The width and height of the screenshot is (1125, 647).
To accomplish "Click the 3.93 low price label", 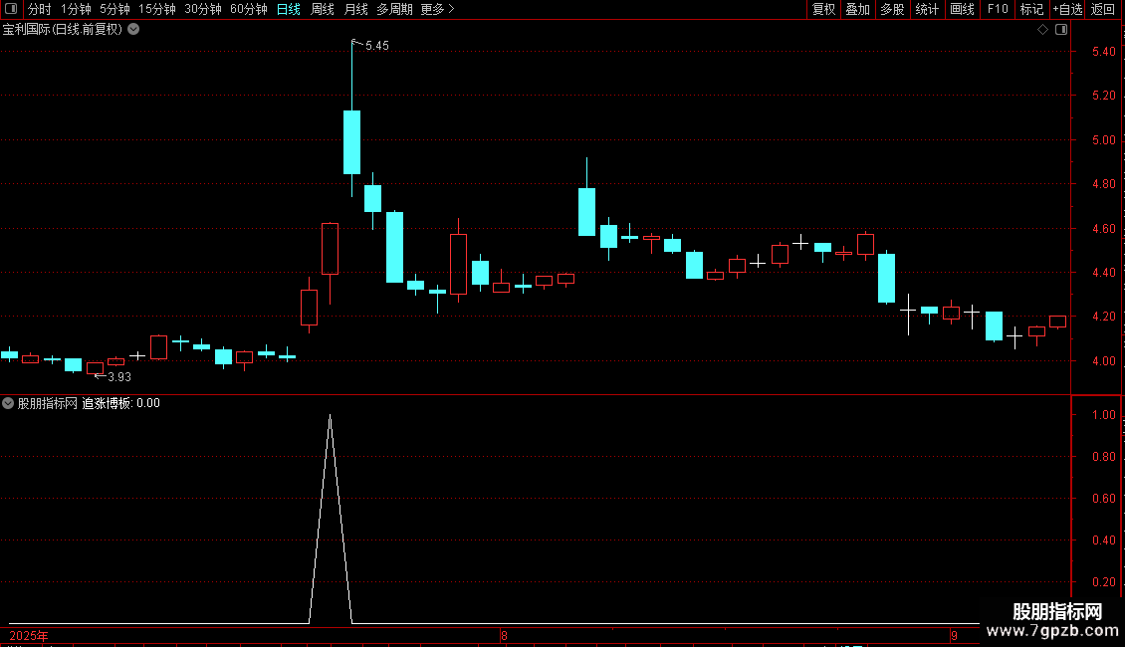I will point(119,377).
